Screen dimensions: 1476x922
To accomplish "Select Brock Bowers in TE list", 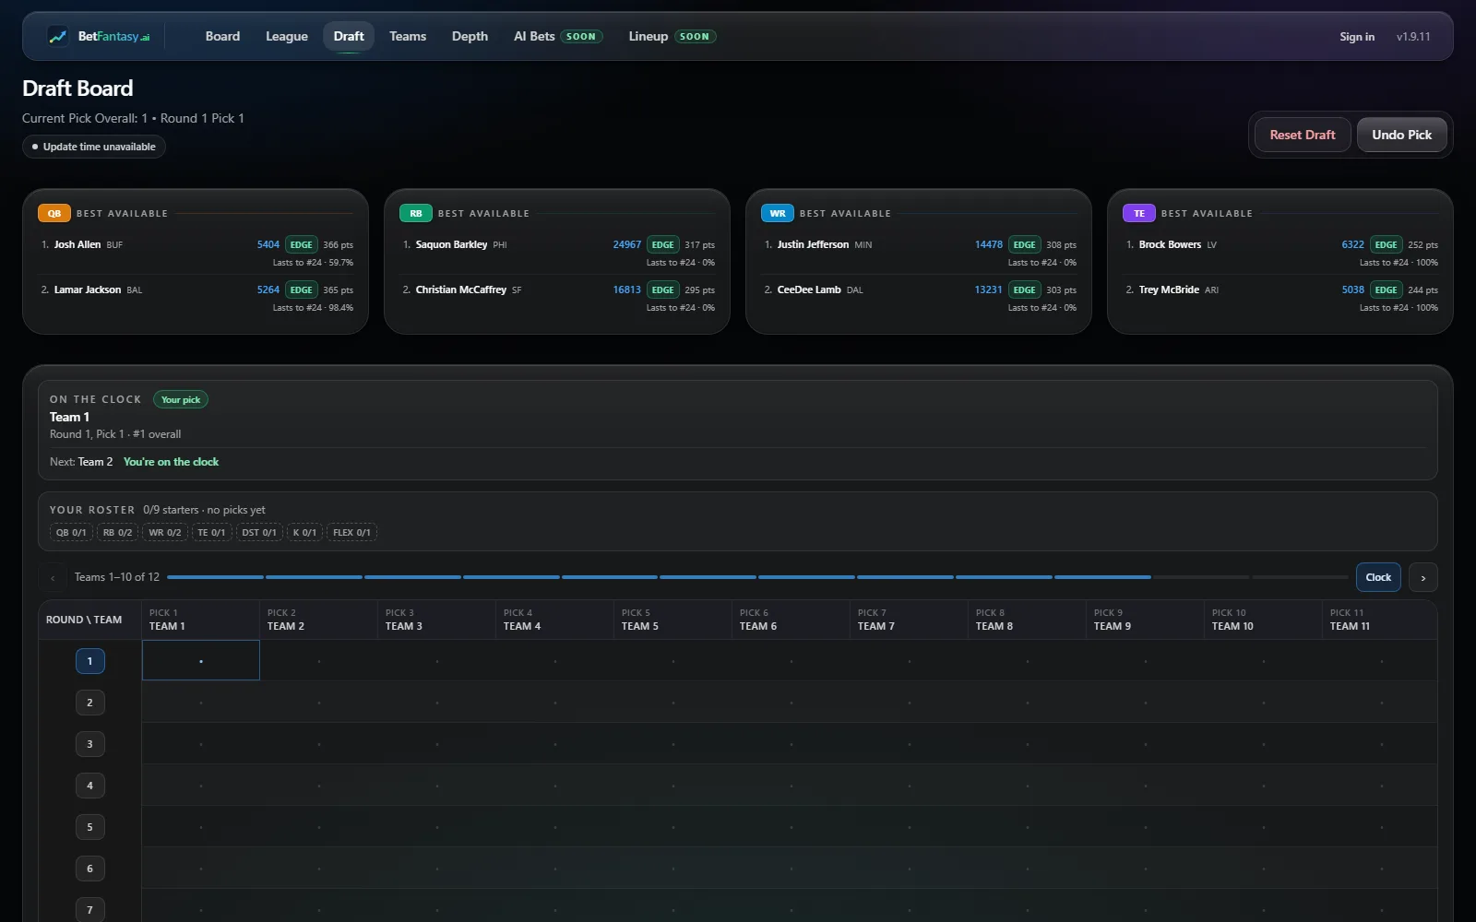I will point(1282,253).
